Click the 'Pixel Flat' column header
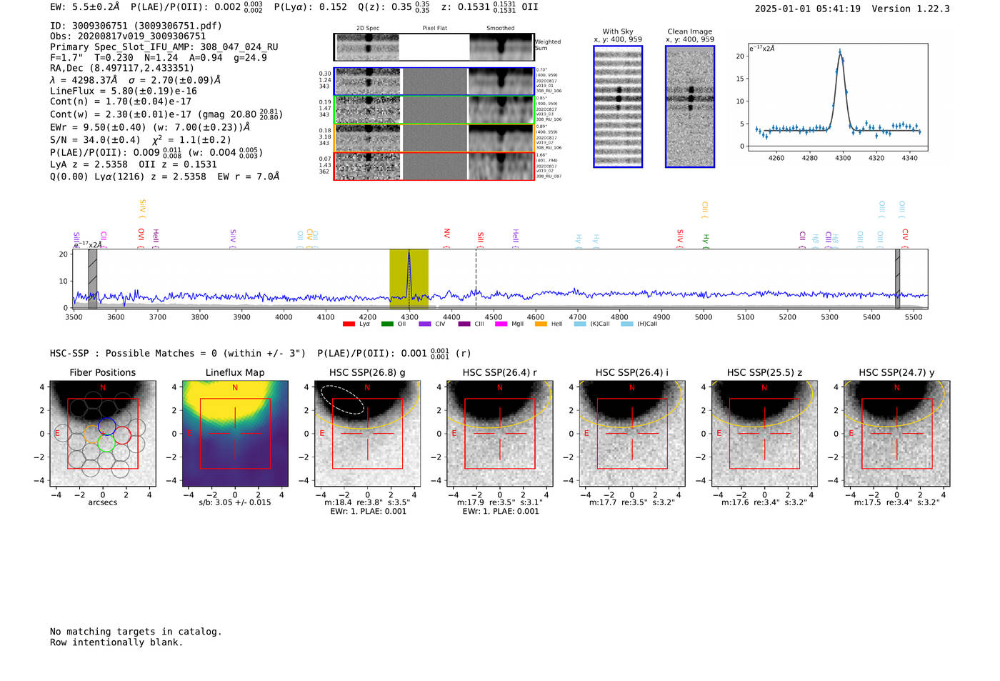 (434, 29)
